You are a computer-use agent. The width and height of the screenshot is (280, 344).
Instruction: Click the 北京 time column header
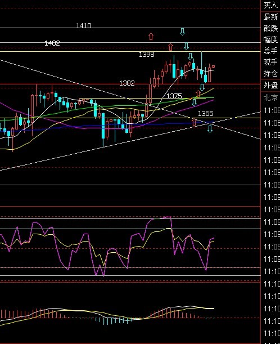coord(270,97)
